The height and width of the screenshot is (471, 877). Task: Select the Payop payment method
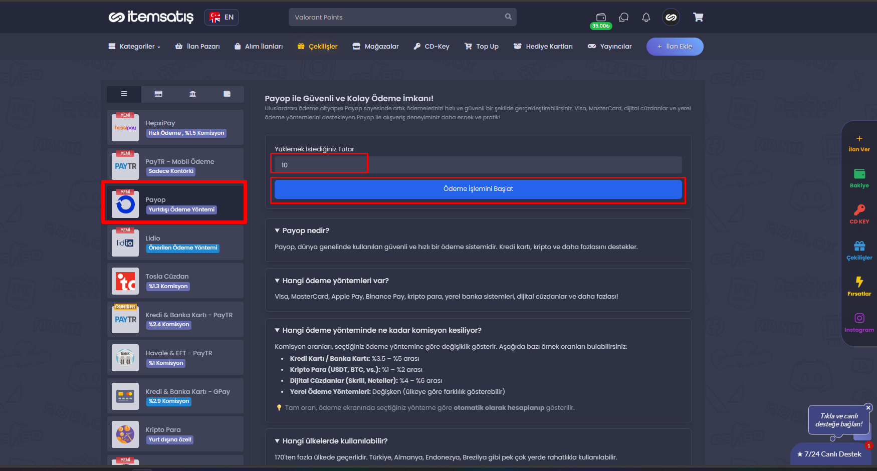174,203
